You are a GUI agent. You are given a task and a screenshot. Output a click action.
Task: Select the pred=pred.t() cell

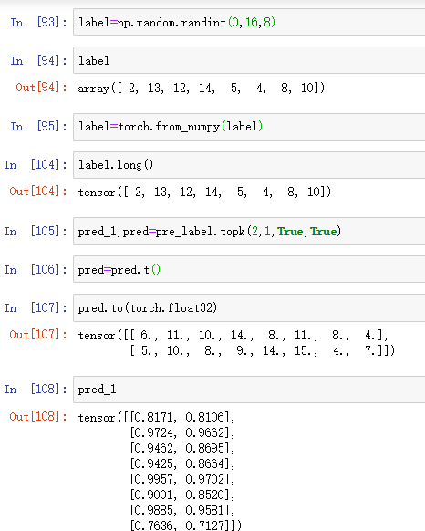tap(249, 269)
